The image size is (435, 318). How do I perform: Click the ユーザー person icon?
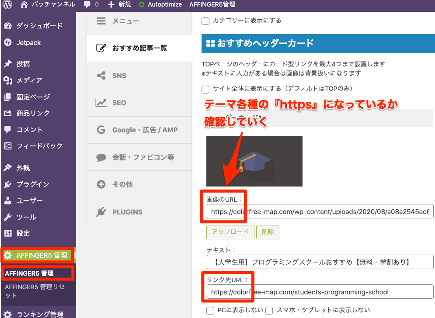[x=8, y=200]
